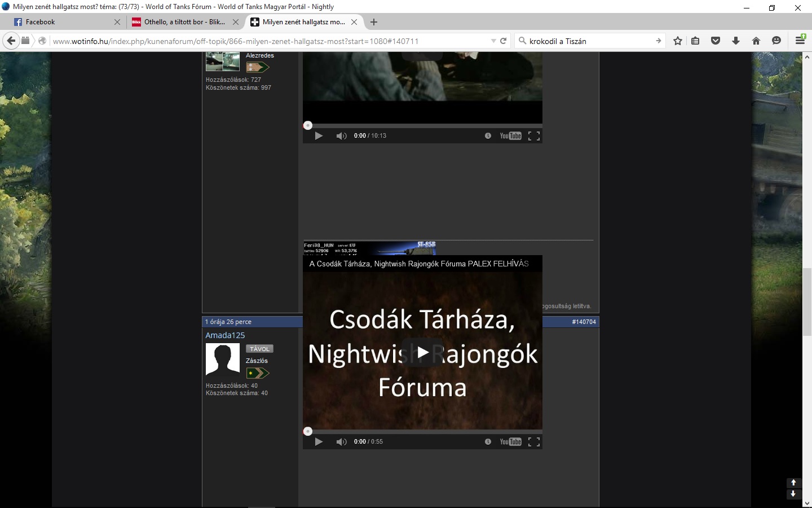The width and height of the screenshot is (812, 508).
Task: Jump to the page bottom with the down arrow
Action: coord(793,493)
